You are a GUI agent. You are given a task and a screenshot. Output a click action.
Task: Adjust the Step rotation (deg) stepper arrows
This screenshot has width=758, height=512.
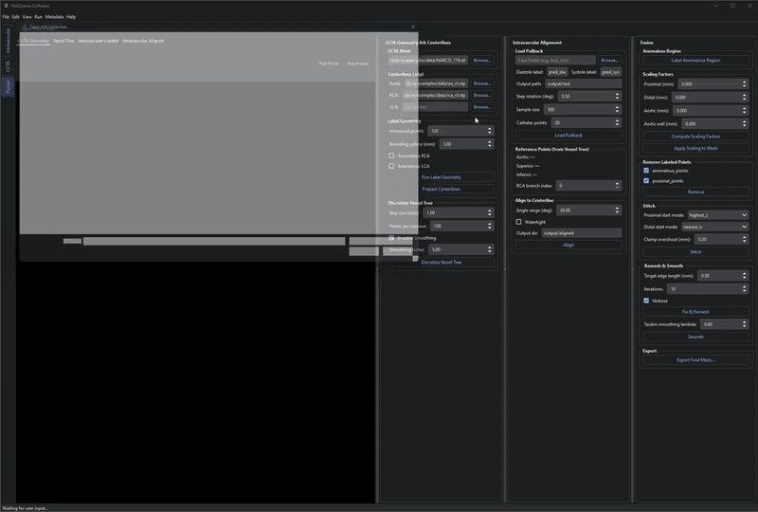click(x=618, y=97)
